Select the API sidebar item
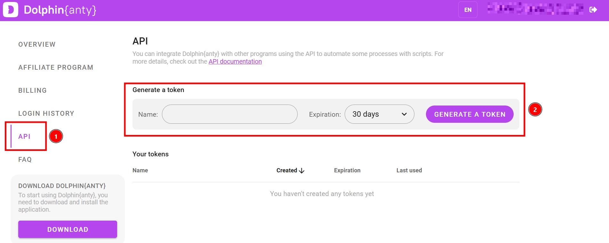This screenshot has width=609, height=243. click(24, 137)
